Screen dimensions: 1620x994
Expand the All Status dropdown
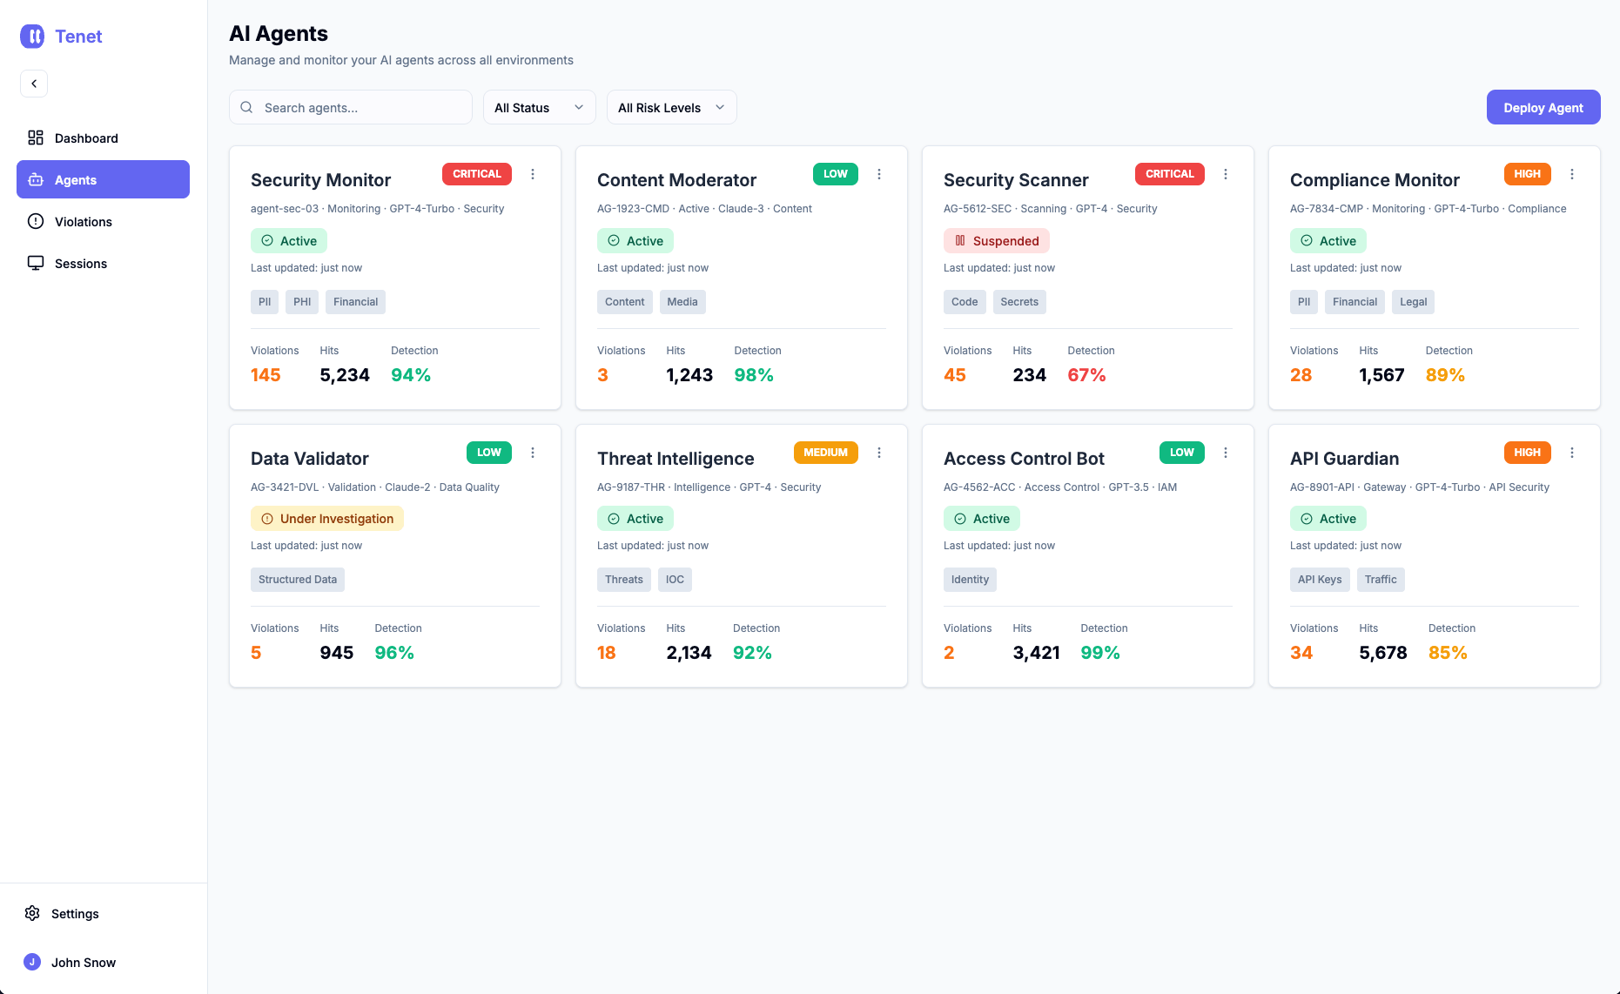(540, 107)
